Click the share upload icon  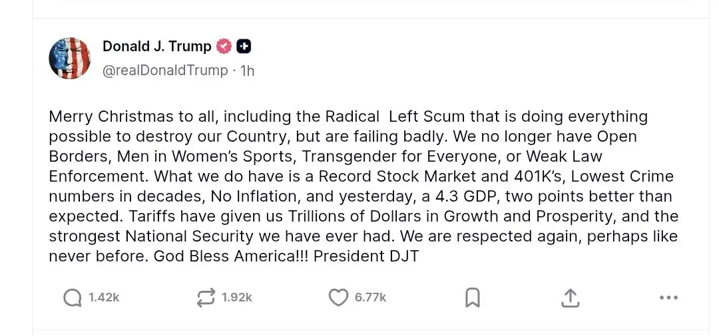(x=570, y=298)
